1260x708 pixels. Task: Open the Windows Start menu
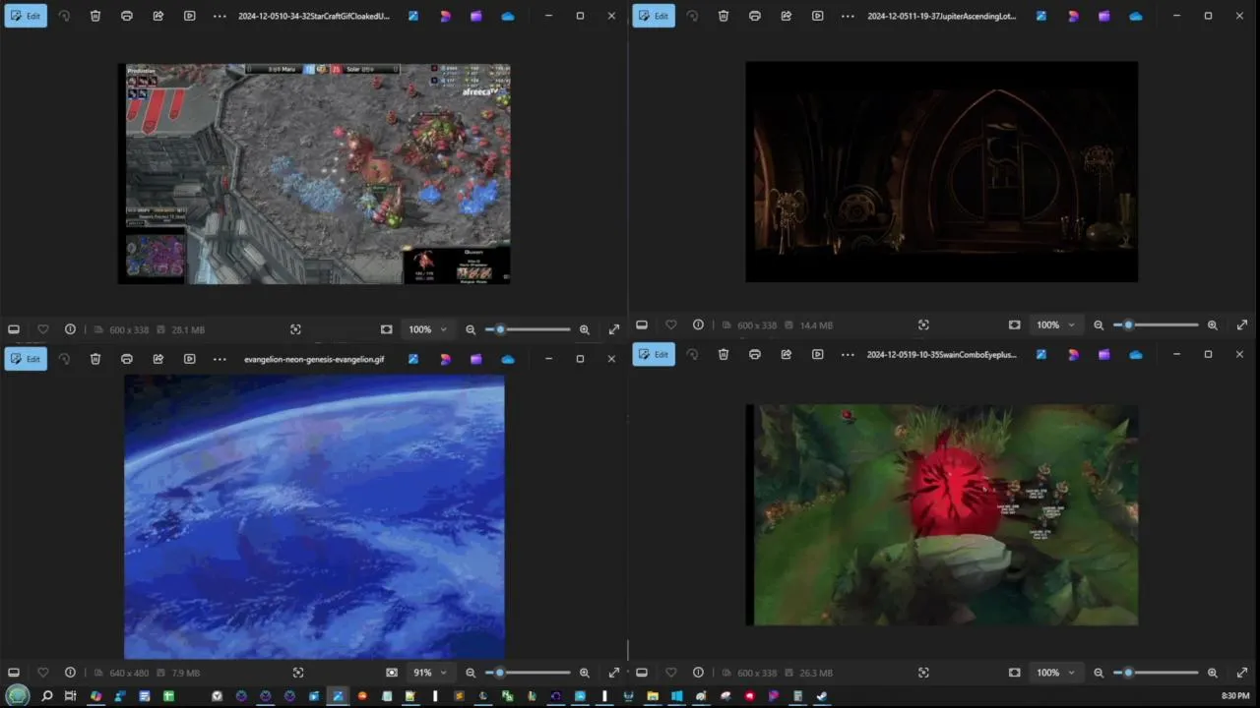(x=18, y=696)
